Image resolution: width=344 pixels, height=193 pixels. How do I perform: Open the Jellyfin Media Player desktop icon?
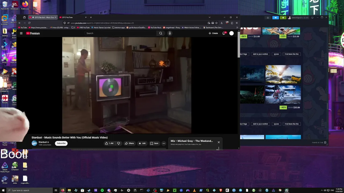click(x=5, y=167)
